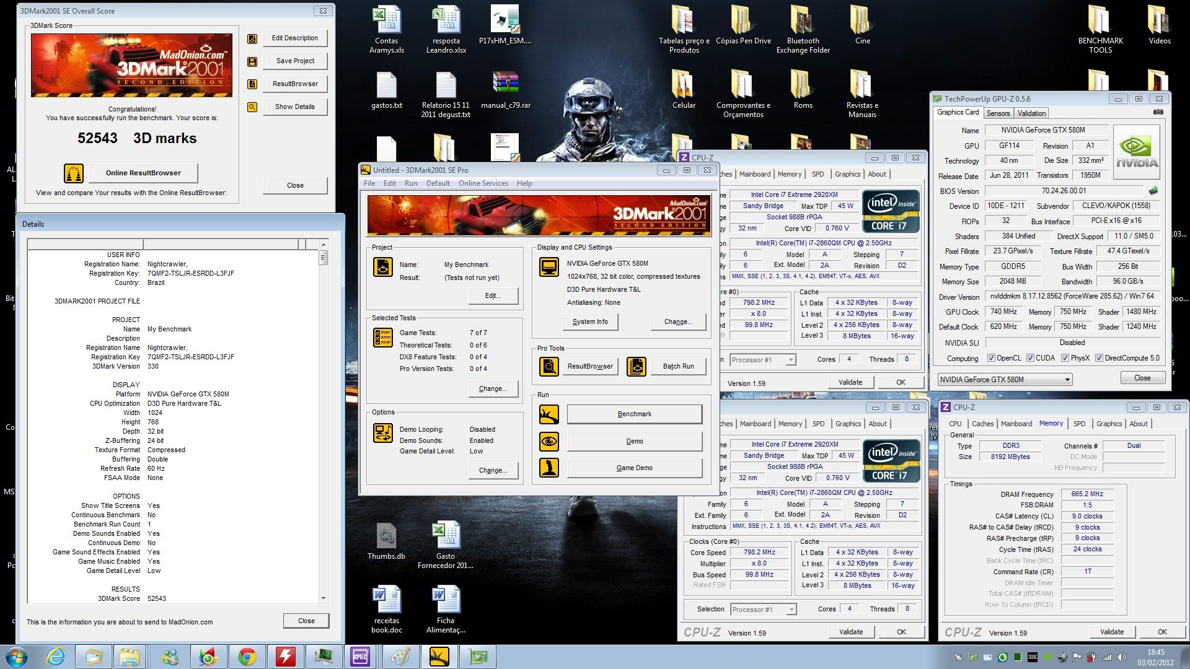Viewport: 1190px width, 669px height.
Task: Click the GPU-Z BIOS save icon
Action: (x=1153, y=191)
